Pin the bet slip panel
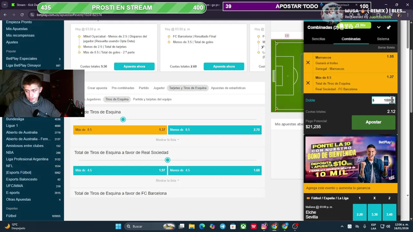The height and width of the screenshot is (232, 413). (388, 27)
